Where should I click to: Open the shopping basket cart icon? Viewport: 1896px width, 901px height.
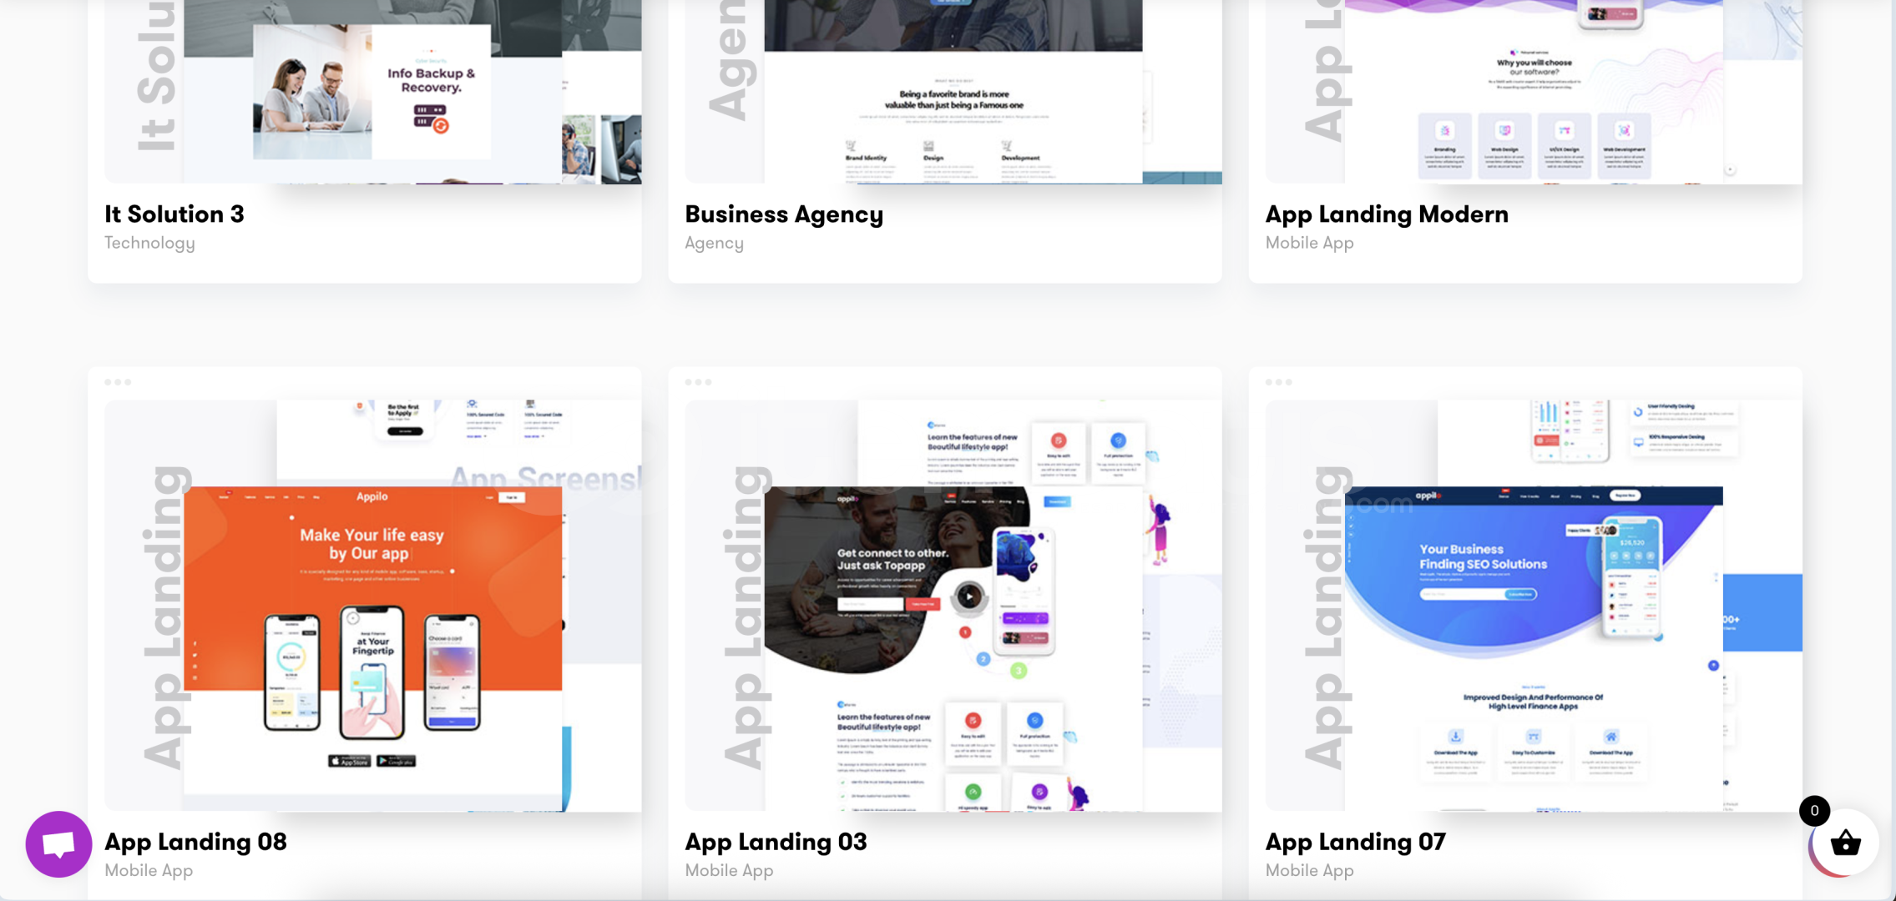pos(1845,843)
